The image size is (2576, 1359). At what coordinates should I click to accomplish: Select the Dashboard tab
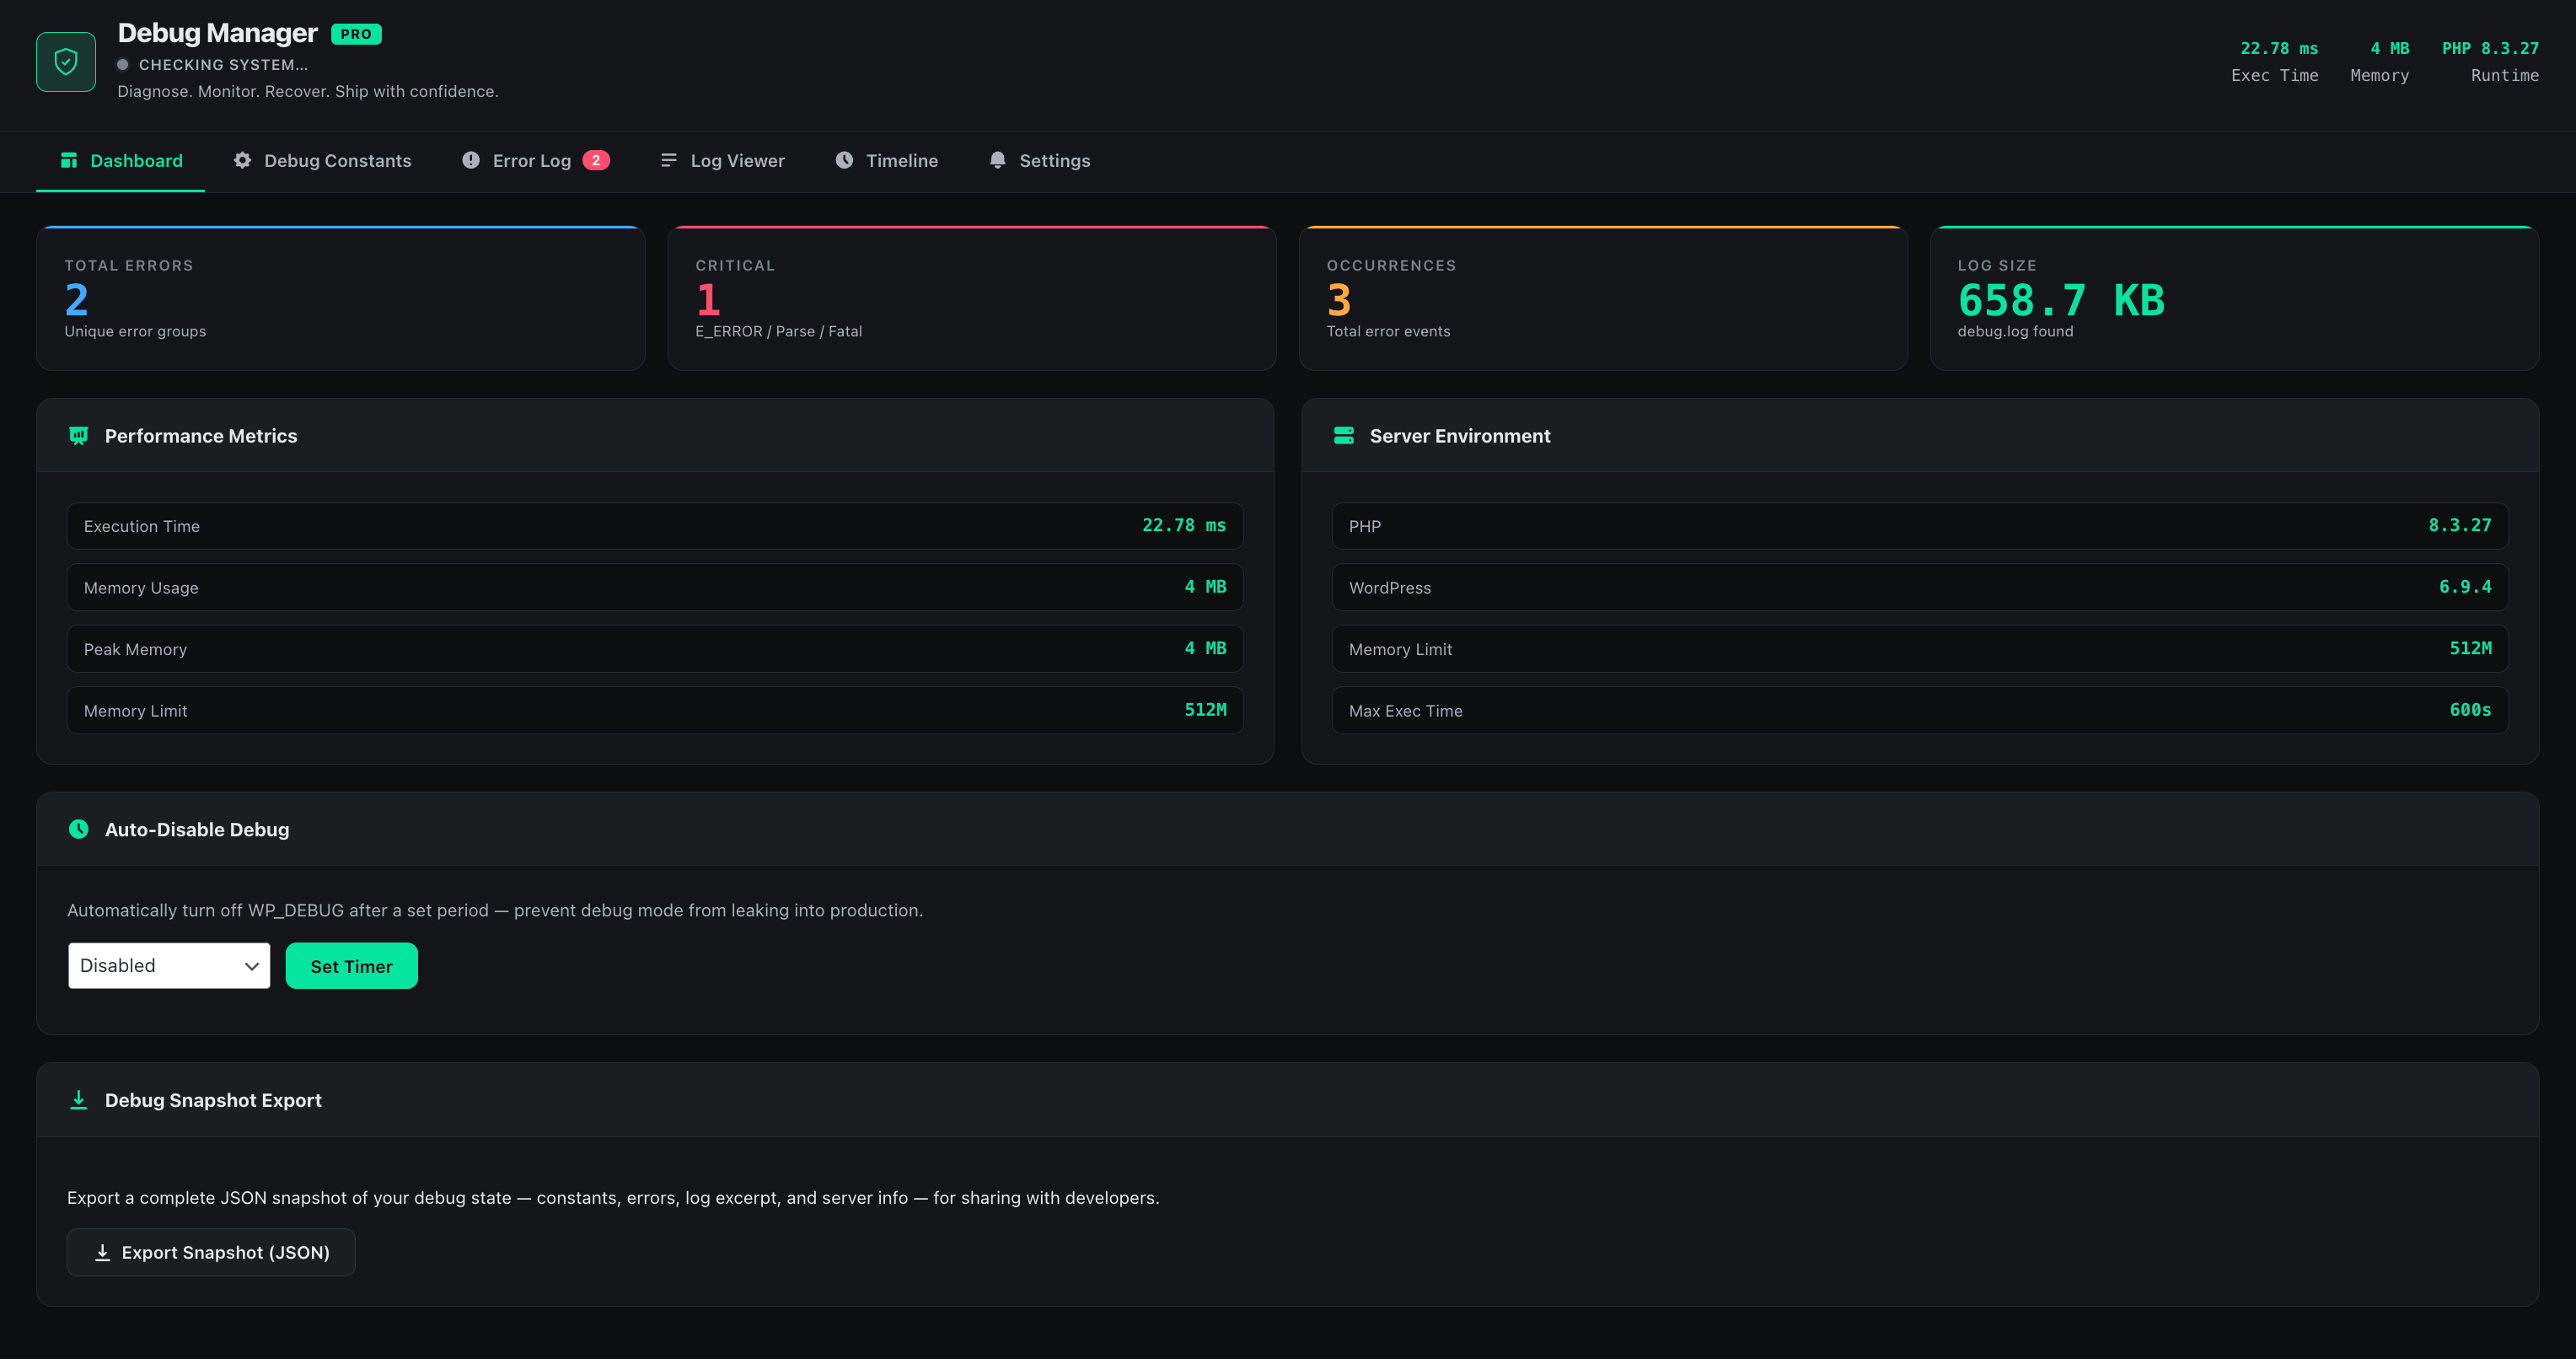[x=121, y=161]
